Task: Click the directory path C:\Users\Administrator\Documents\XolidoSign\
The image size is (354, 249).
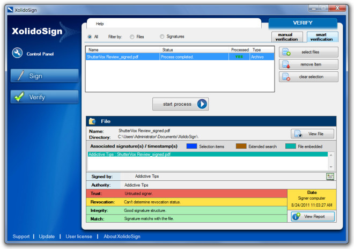Action: (158, 137)
